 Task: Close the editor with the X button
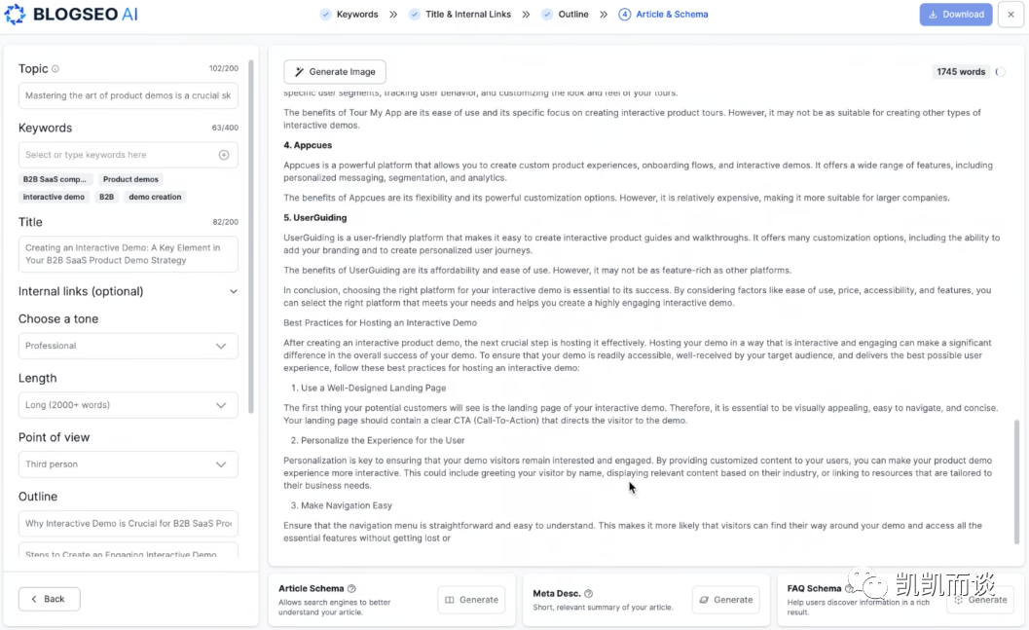pos(1011,15)
